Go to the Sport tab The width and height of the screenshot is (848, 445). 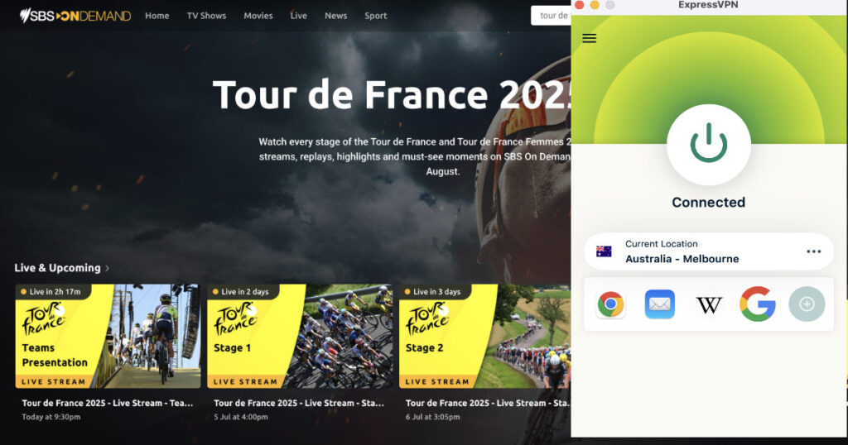pyautogui.click(x=375, y=16)
